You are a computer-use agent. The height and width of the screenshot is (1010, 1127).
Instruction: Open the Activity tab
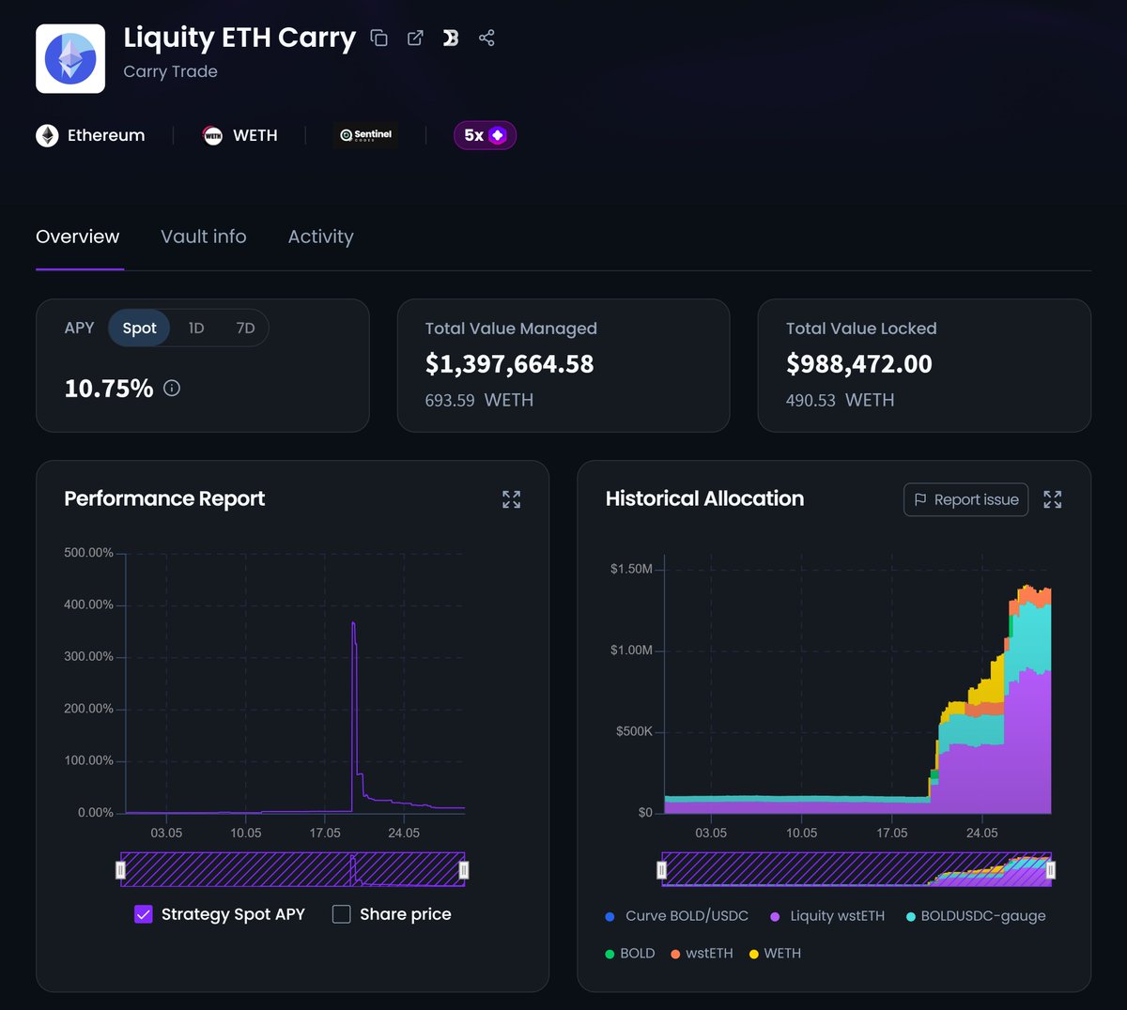[x=321, y=237]
